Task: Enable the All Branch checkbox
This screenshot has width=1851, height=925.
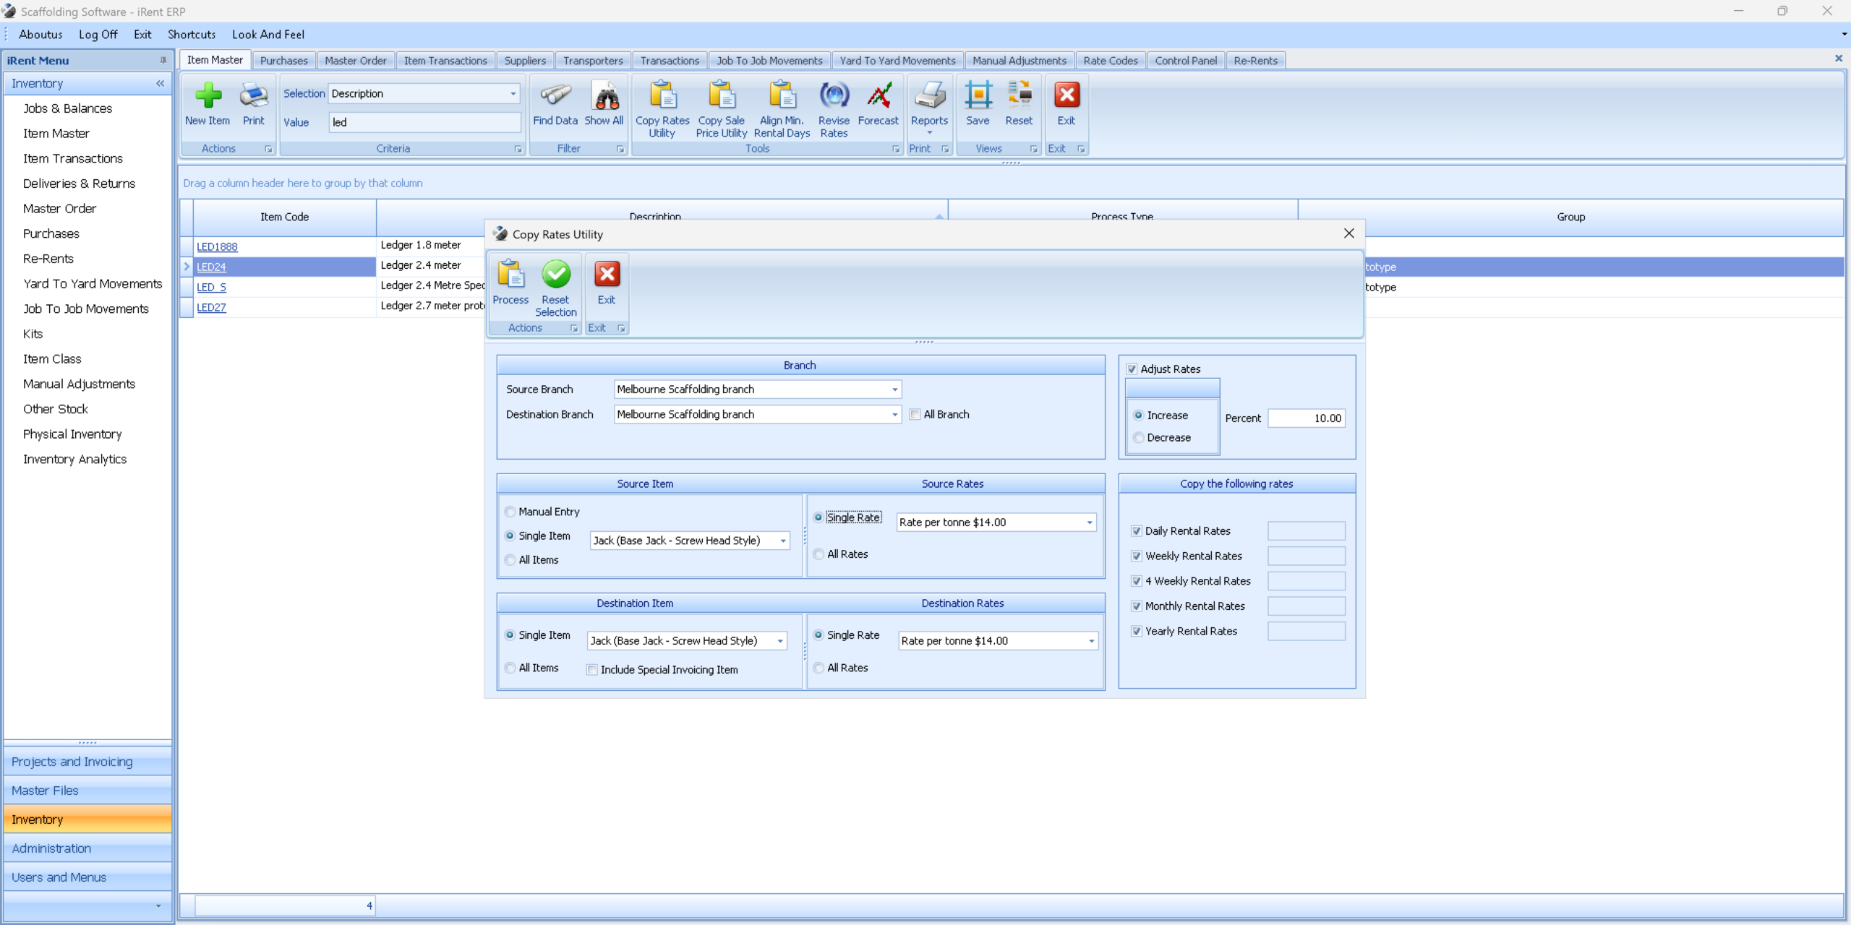Action: coord(915,415)
